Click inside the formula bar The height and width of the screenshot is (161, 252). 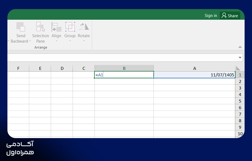(x=122, y=57)
